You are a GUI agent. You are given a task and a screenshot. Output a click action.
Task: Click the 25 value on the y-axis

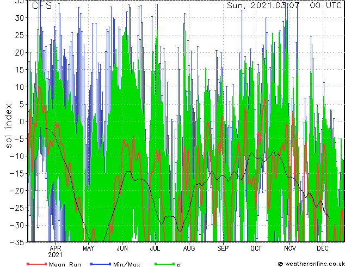(20, 35)
